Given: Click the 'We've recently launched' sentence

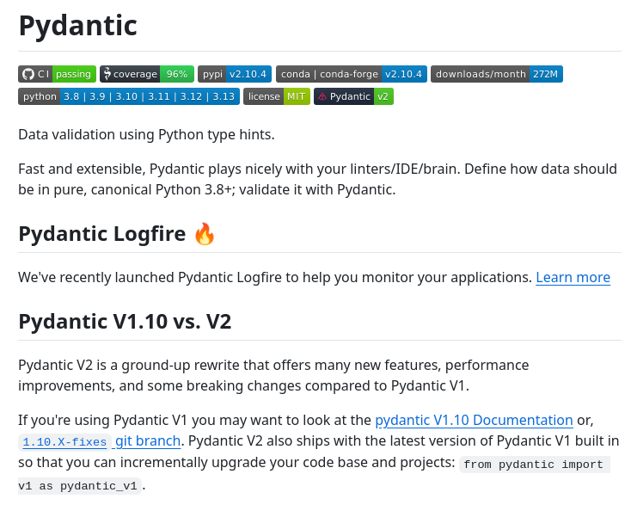Looking at the screenshot, I should click(x=275, y=278).
